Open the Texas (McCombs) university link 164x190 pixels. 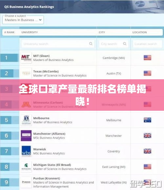pyautogui.click(x=46, y=71)
